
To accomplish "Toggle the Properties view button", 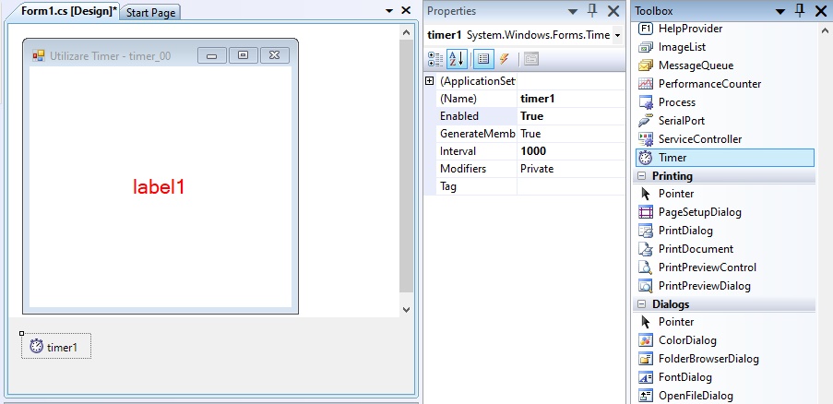I will point(482,59).
